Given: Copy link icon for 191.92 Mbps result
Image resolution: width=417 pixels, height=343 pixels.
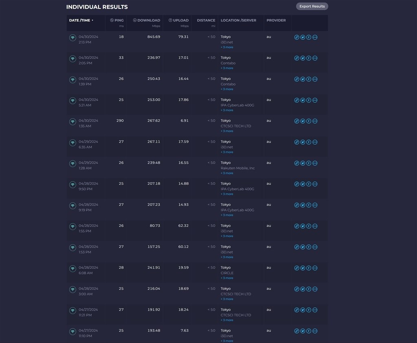Looking at the screenshot, I should click(x=296, y=310).
